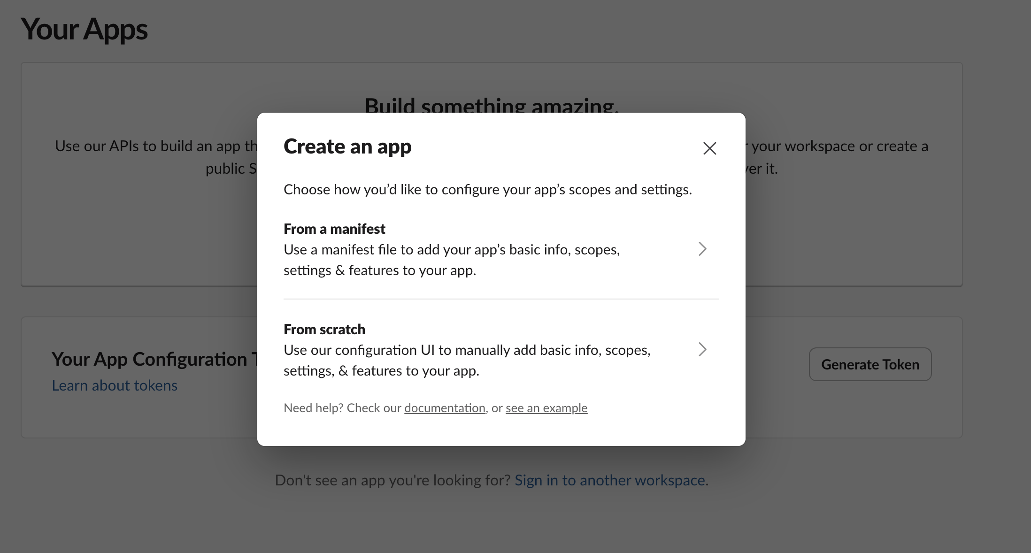Click the manifest file description text
This screenshot has width=1031, height=553.
coord(451,260)
